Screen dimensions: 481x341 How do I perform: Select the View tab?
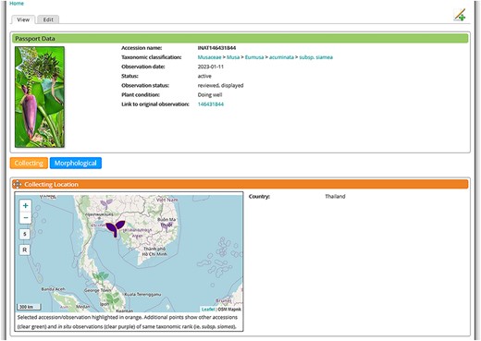(x=23, y=19)
